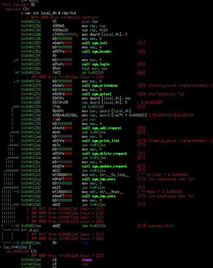Click opcode bytes '488b04c5208d.'
This screenshot has width=213, height=268.
tap(65, 115)
